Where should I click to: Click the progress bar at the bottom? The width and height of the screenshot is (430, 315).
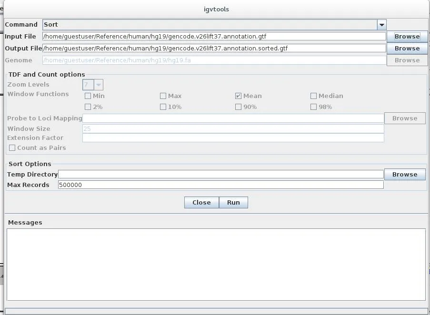pos(216,311)
